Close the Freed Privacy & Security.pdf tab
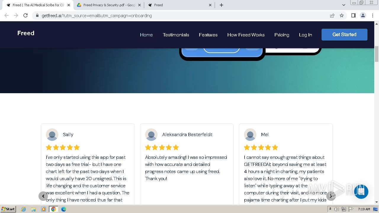 click(139, 5)
